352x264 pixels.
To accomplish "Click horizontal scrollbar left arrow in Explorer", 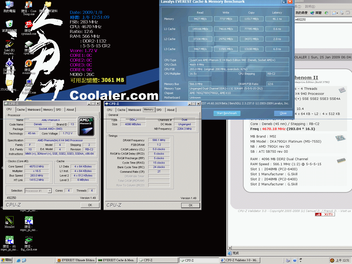I will (x=230, y=248).
